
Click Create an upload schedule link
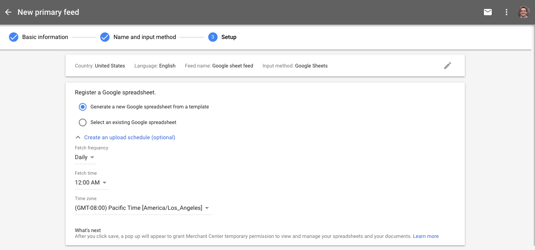[129, 137]
